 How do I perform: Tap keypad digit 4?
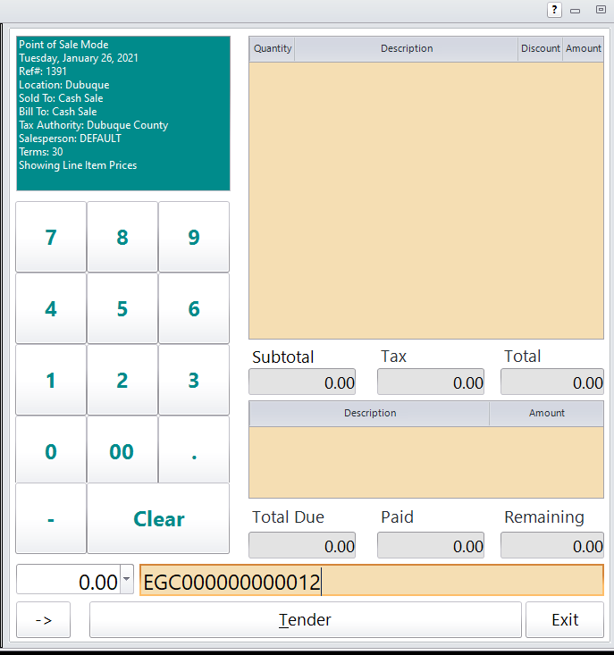point(51,308)
